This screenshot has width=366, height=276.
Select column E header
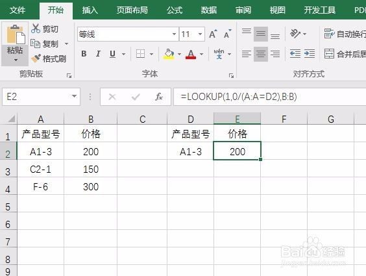[237, 119]
